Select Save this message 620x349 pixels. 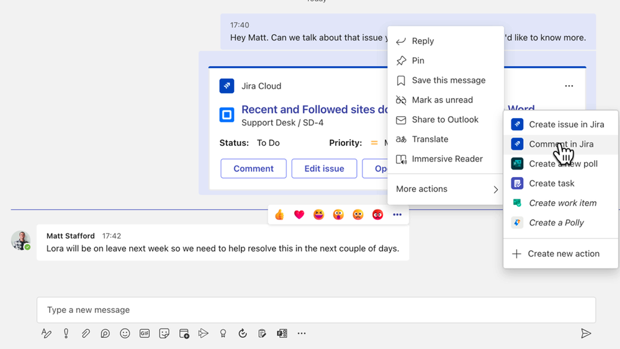click(446, 80)
